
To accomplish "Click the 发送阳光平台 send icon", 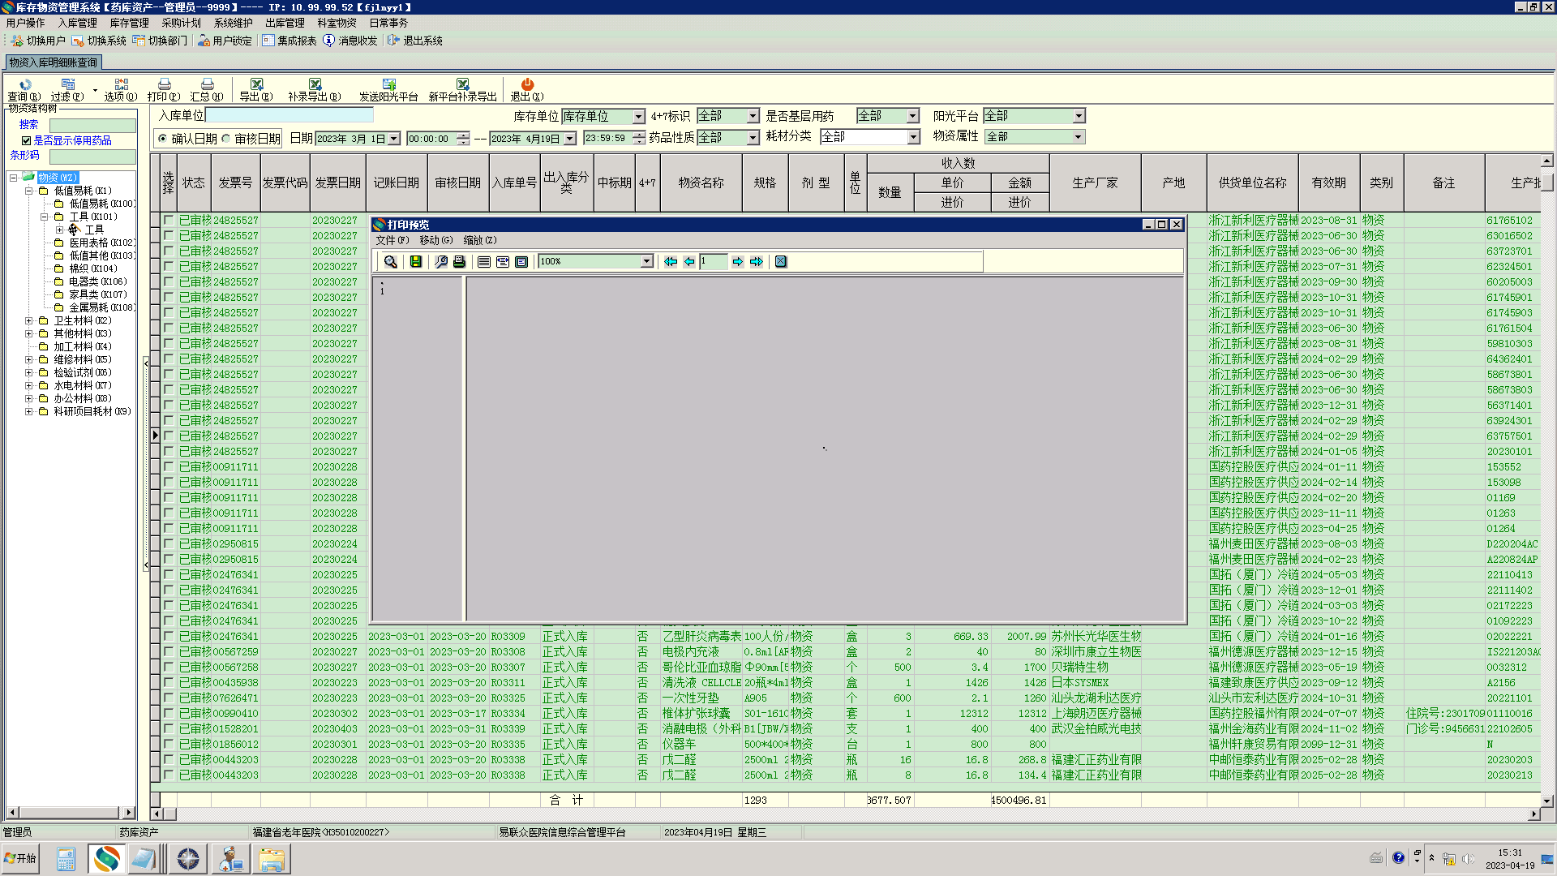I will coord(388,84).
